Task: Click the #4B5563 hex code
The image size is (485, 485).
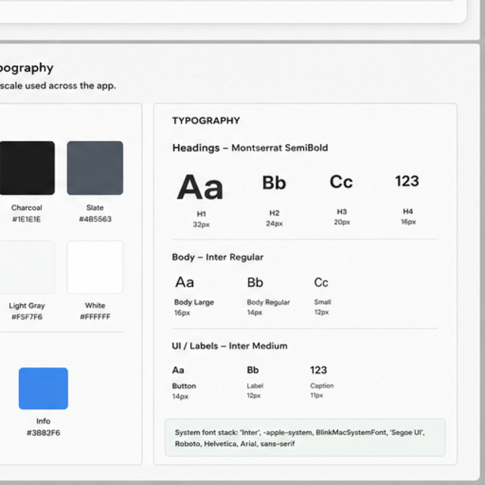Action: pyautogui.click(x=95, y=219)
